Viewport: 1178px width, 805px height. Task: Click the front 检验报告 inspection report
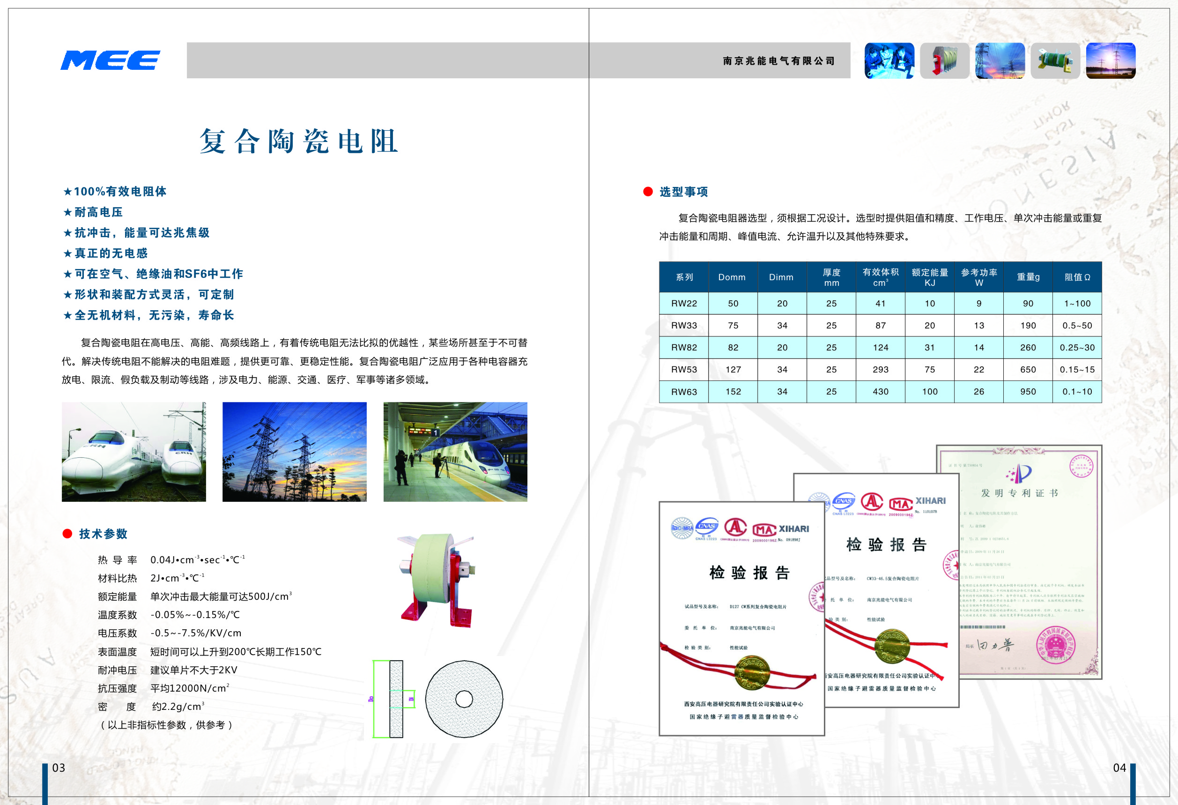pyautogui.click(x=741, y=619)
